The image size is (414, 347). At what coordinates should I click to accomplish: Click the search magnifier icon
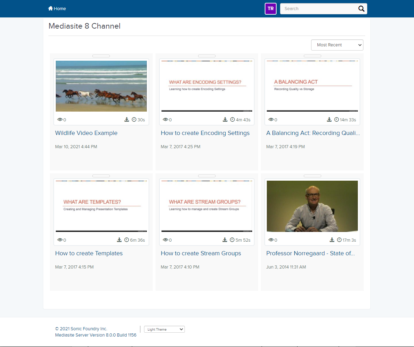(x=361, y=9)
